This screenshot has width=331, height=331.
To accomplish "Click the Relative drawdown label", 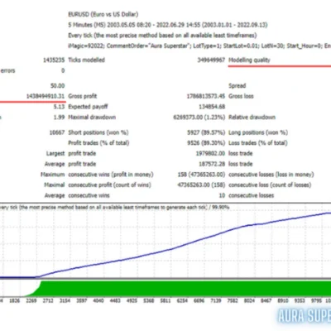I will tap(252, 117).
